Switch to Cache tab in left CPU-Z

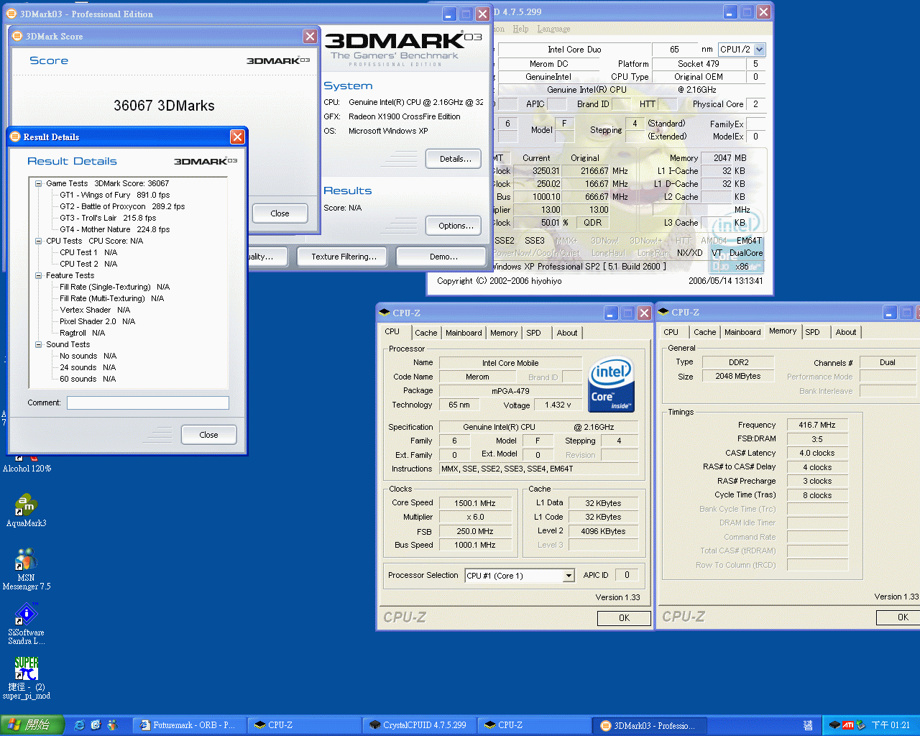coord(426,333)
